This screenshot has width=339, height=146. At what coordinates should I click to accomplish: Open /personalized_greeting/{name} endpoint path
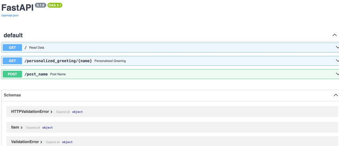(58, 61)
